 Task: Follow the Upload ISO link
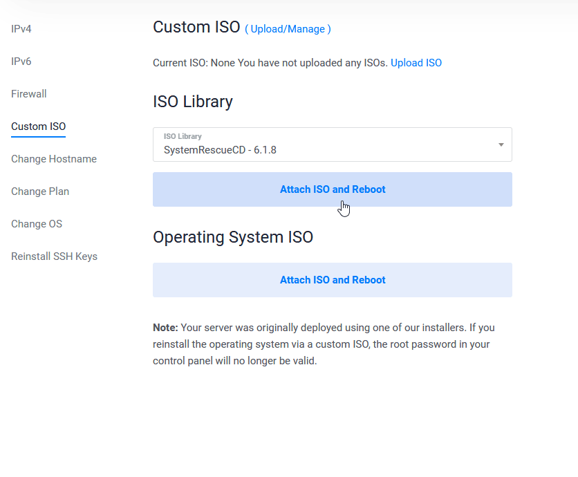click(x=416, y=63)
